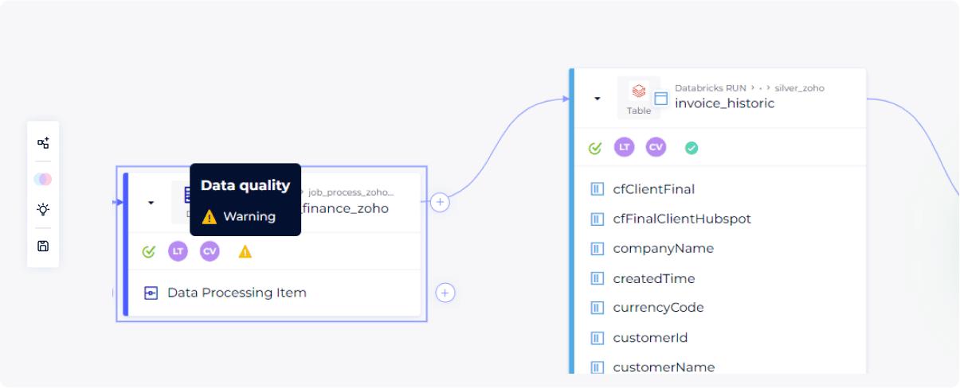Screen dimensions: 960x388
Task: Click the green verified badge on invoice_historic
Action: coord(692,148)
